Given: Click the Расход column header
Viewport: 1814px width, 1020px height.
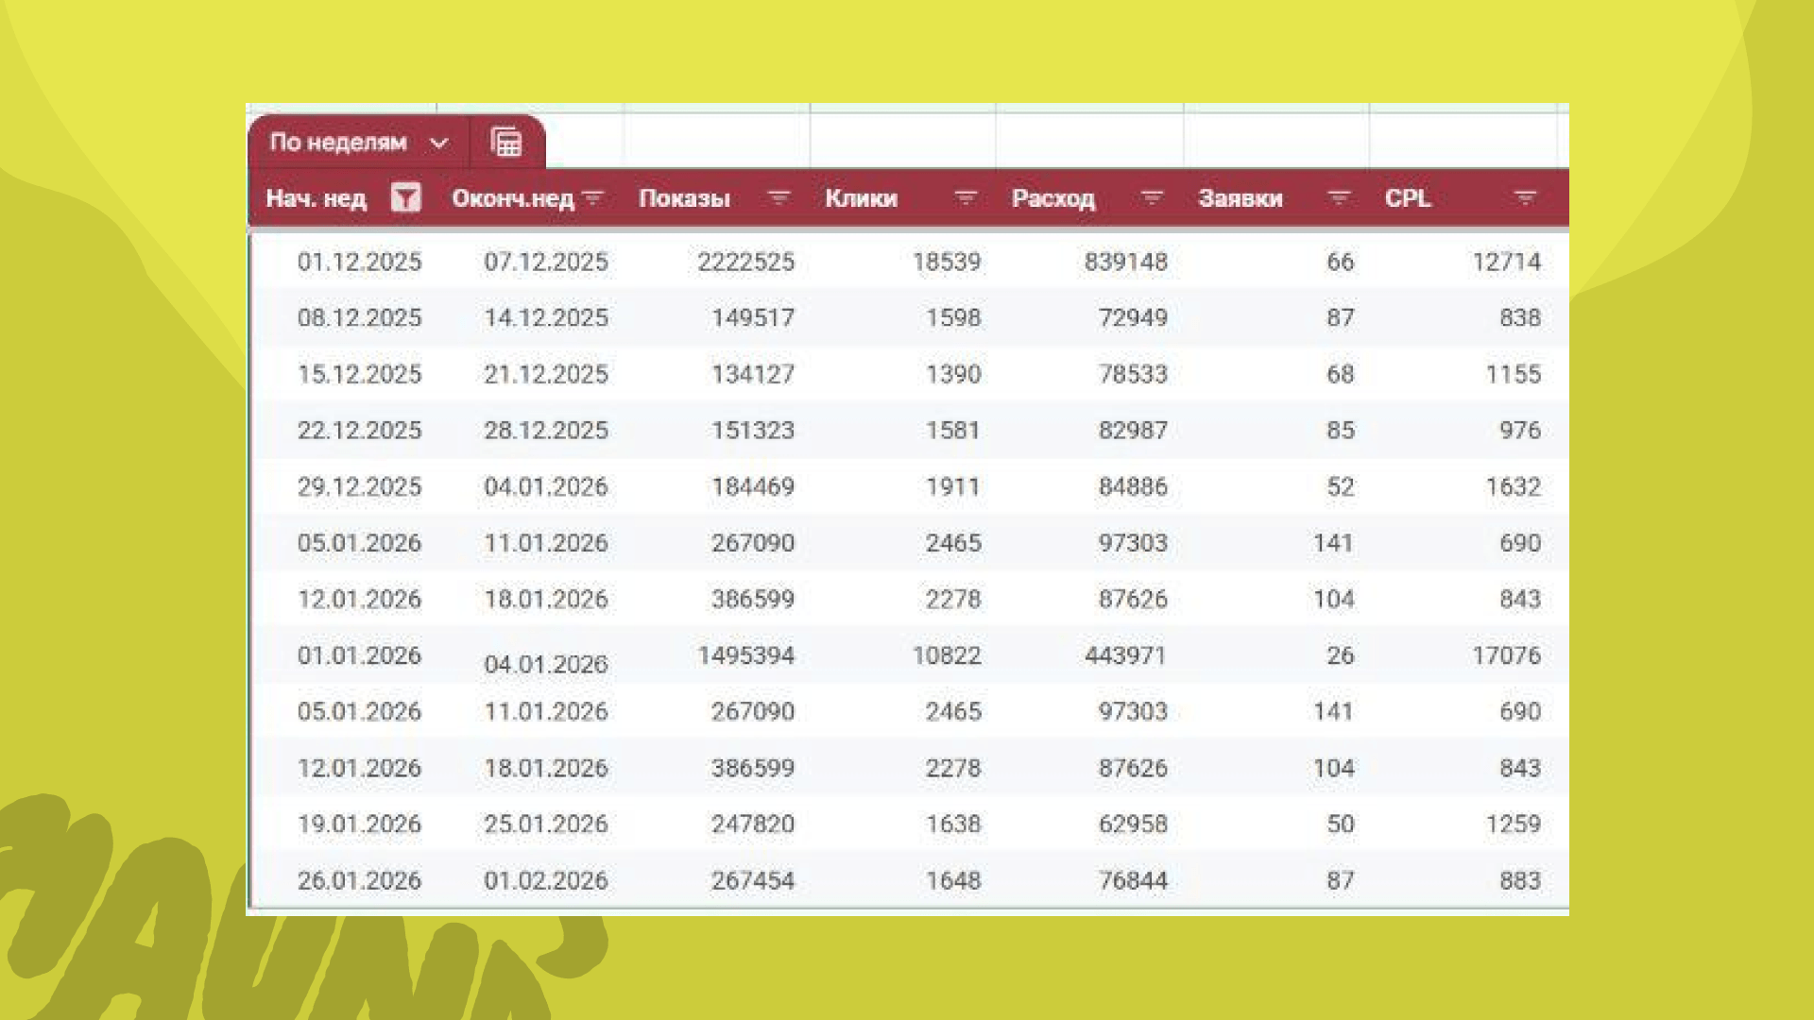Looking at the screenshot, I should pyautogui.click(x=1052, y=198).
